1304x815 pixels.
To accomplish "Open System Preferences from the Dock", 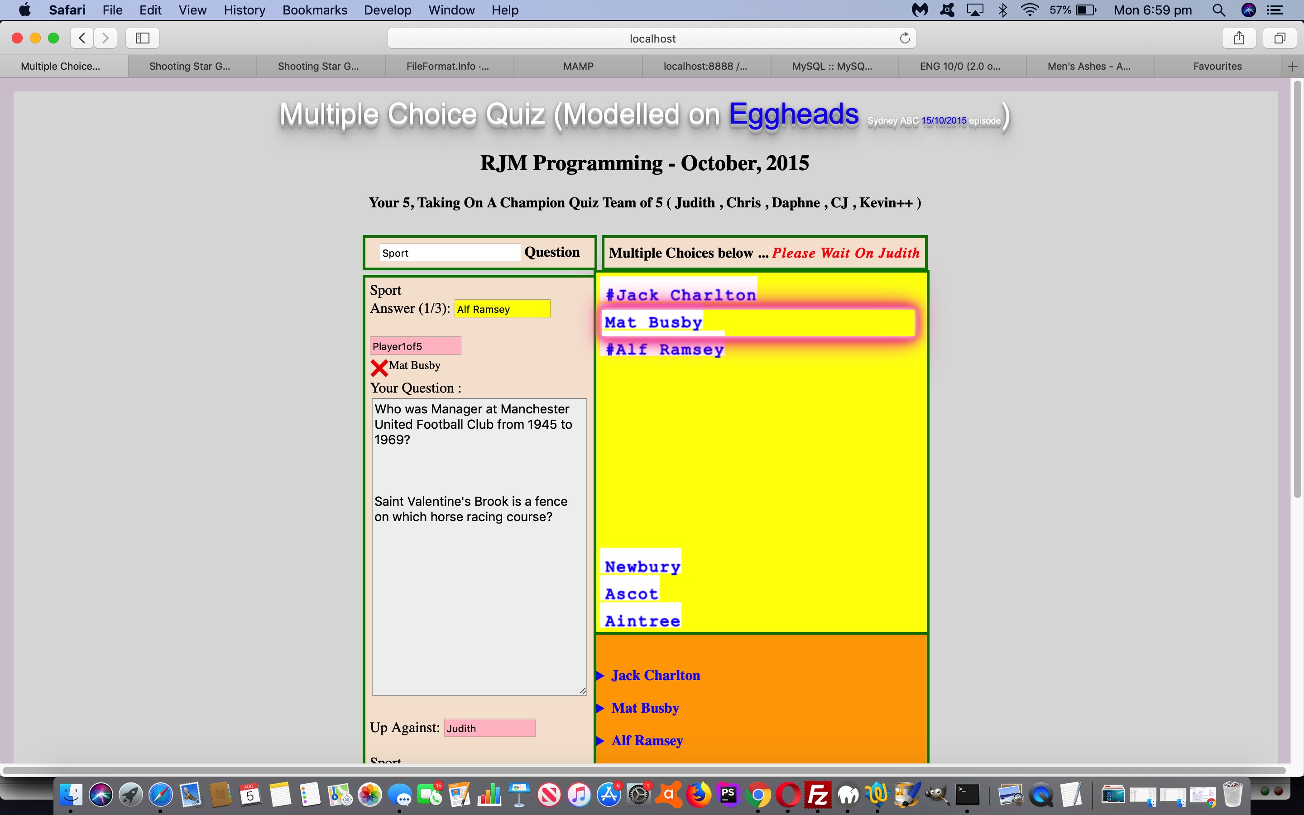I will coord(638,794).
